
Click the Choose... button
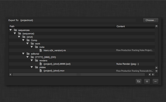pos(151,20)
